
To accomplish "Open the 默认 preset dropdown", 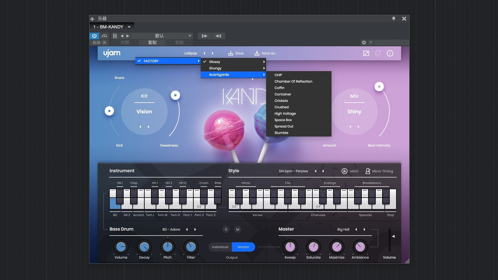I will coord(162,36).
